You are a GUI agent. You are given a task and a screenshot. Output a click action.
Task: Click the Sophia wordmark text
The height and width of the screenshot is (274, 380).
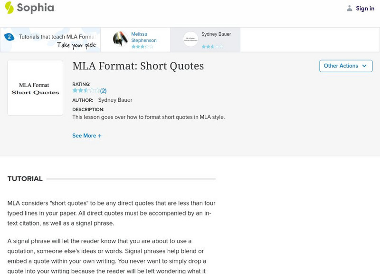[36, 8]
